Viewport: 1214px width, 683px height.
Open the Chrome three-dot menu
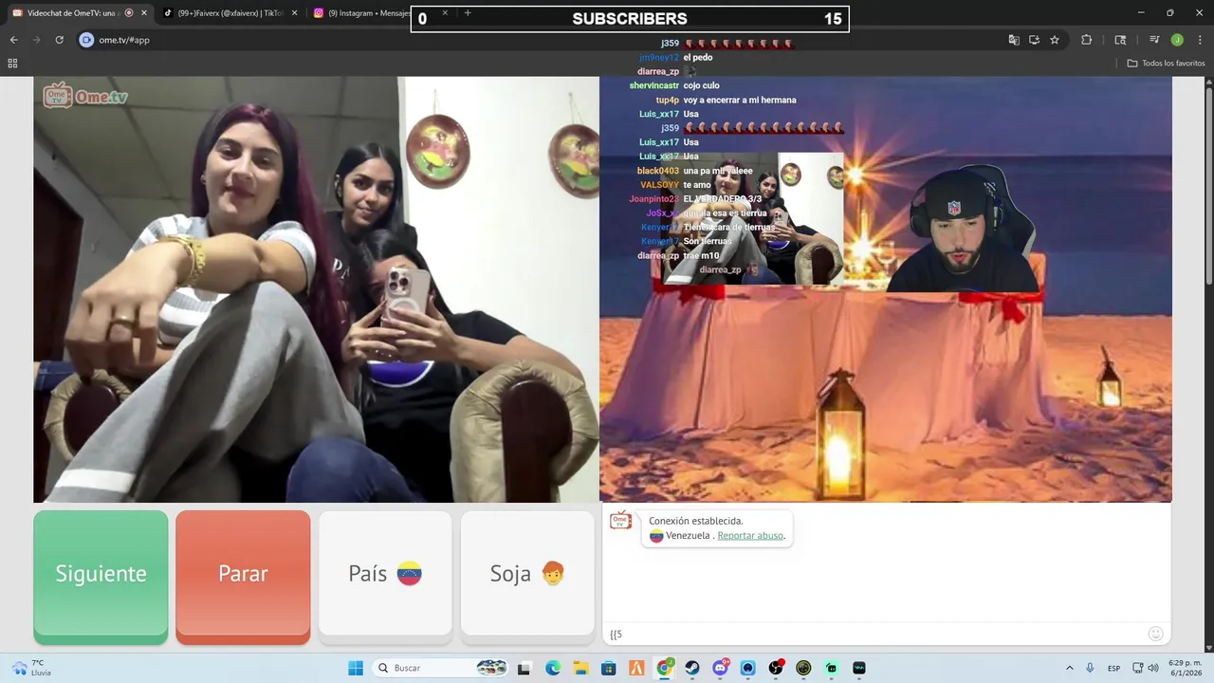point(1200,40)
